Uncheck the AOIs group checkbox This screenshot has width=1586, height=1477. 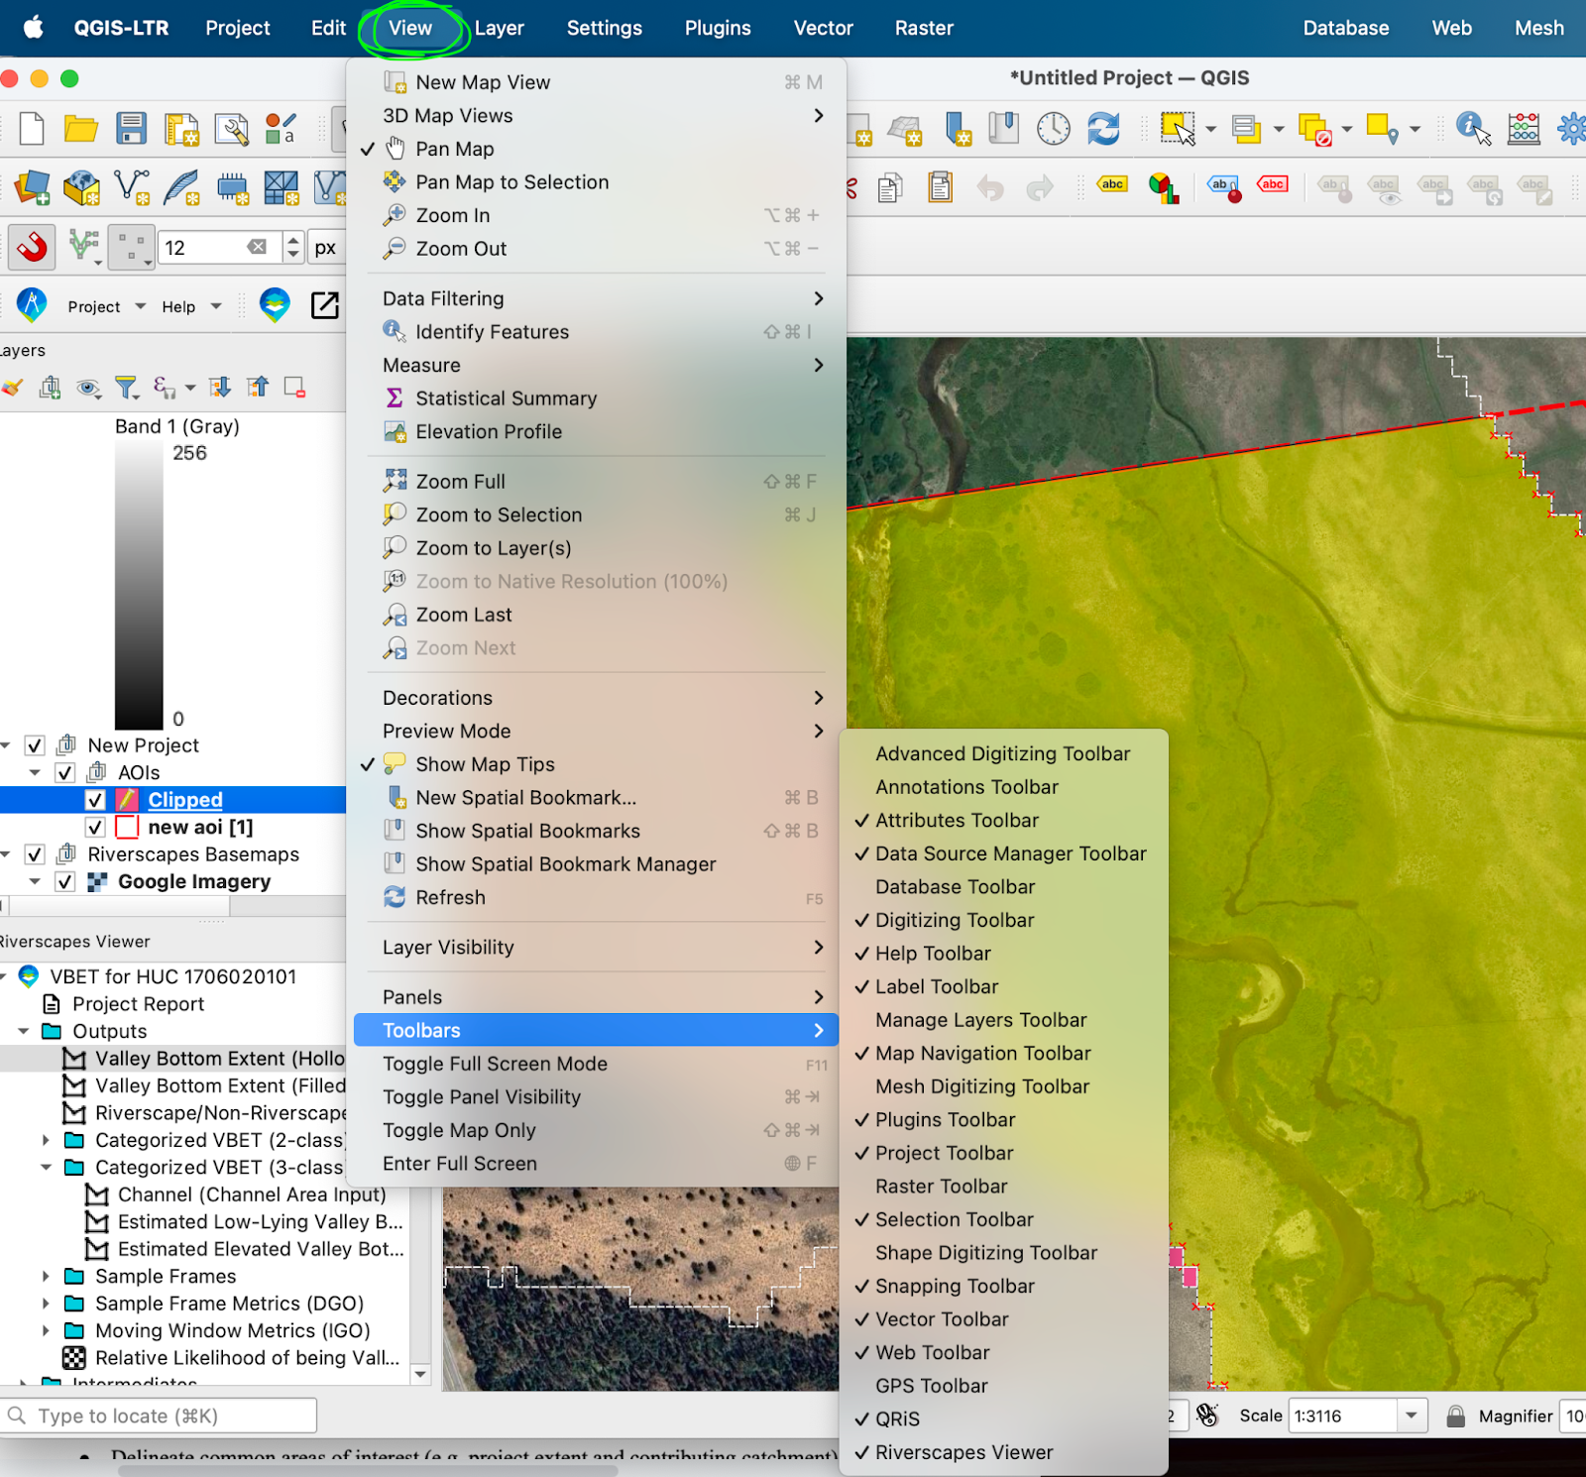click(65, 772)
